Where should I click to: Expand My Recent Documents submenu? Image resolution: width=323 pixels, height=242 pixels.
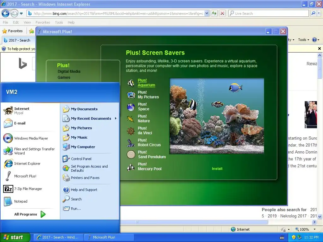[90, 118]
